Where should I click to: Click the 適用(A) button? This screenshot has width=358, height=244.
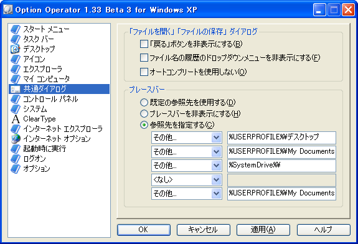pyautogui.click(x=263, y=230)
